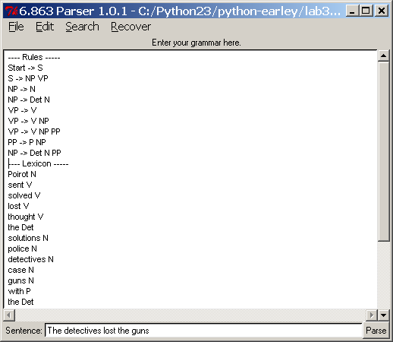Open the File menu

point(16,27)
